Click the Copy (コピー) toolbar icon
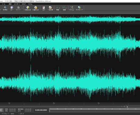This screenshot has height=115, width=140. tap(12, 8)
